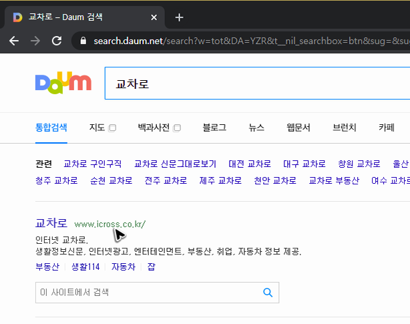Switch to the 백과사전 tab
Viewport: 410px width, 324px height.
click(x=154, y=128)
